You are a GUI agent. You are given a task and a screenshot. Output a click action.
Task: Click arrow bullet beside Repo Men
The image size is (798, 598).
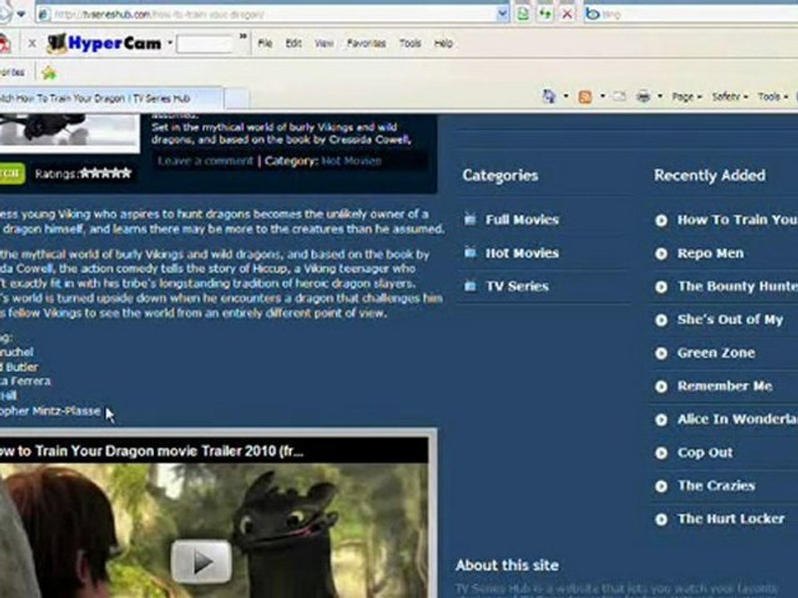661,254
